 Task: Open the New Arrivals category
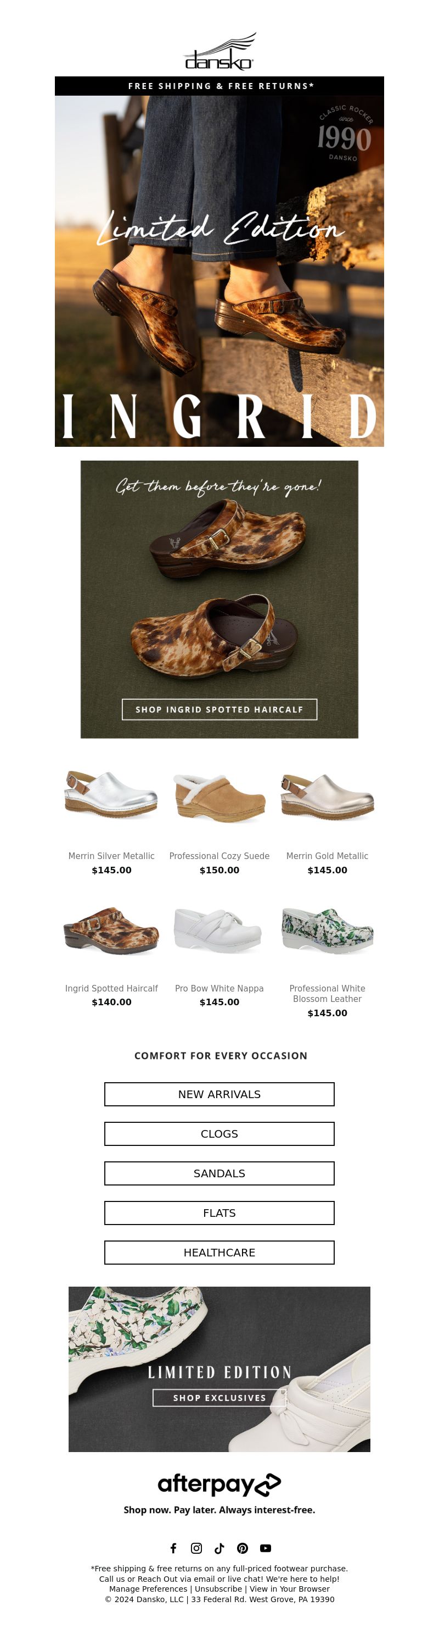click(x=219, y=1094)
